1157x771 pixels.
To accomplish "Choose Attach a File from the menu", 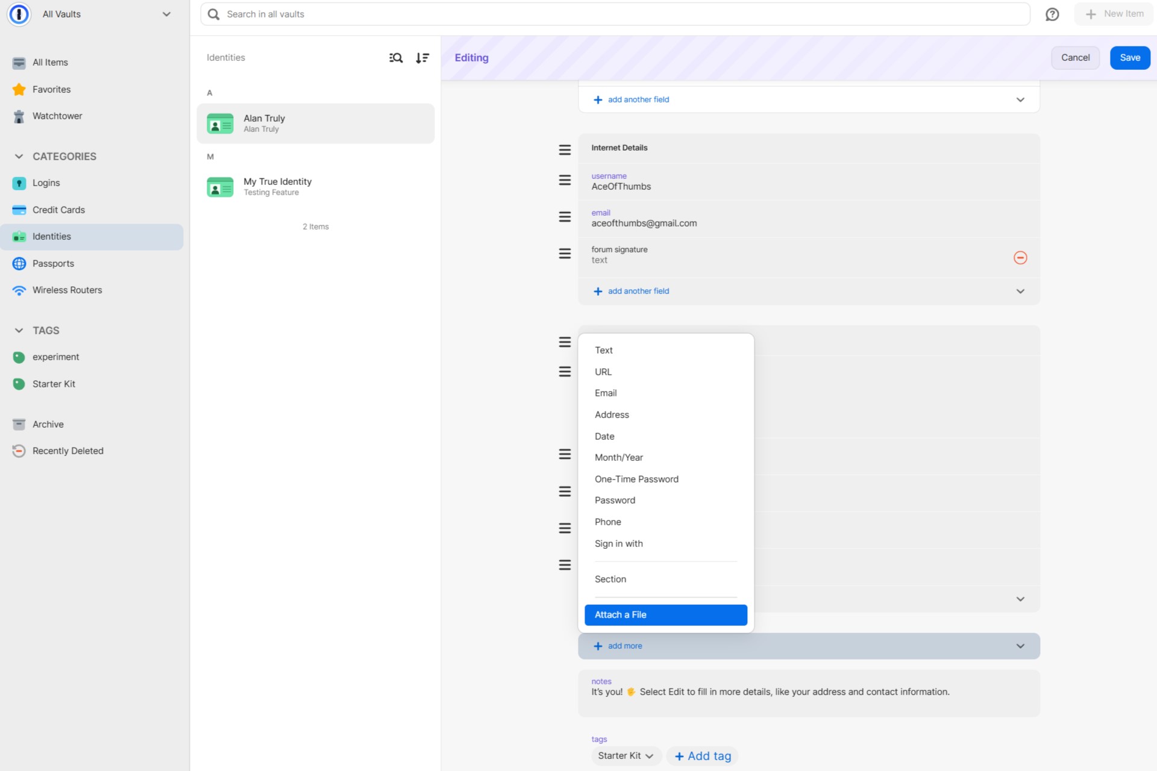I will point(666,614).
